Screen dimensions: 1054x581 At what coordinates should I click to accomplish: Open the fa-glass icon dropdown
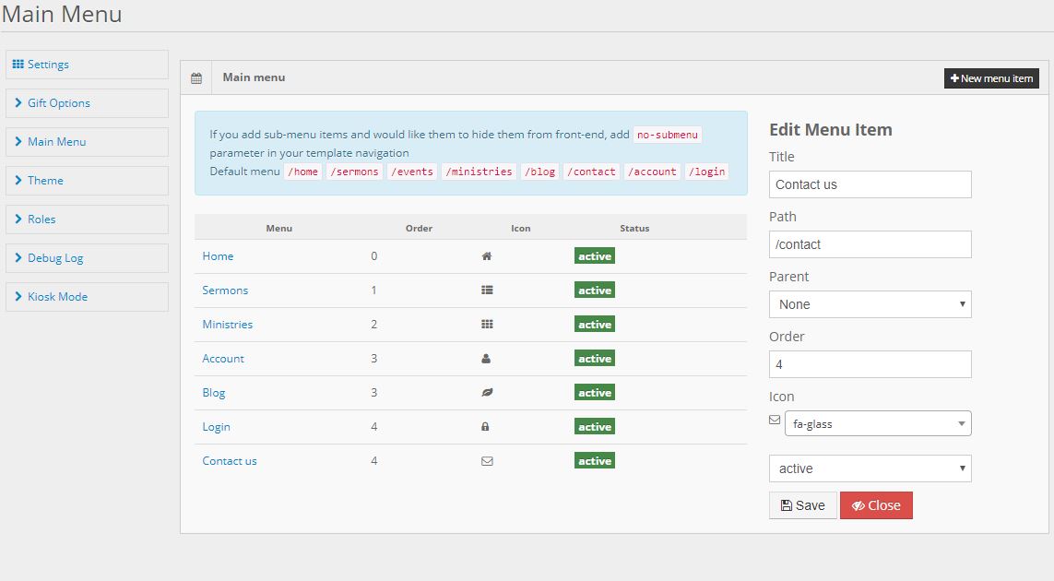coord(877,424)
